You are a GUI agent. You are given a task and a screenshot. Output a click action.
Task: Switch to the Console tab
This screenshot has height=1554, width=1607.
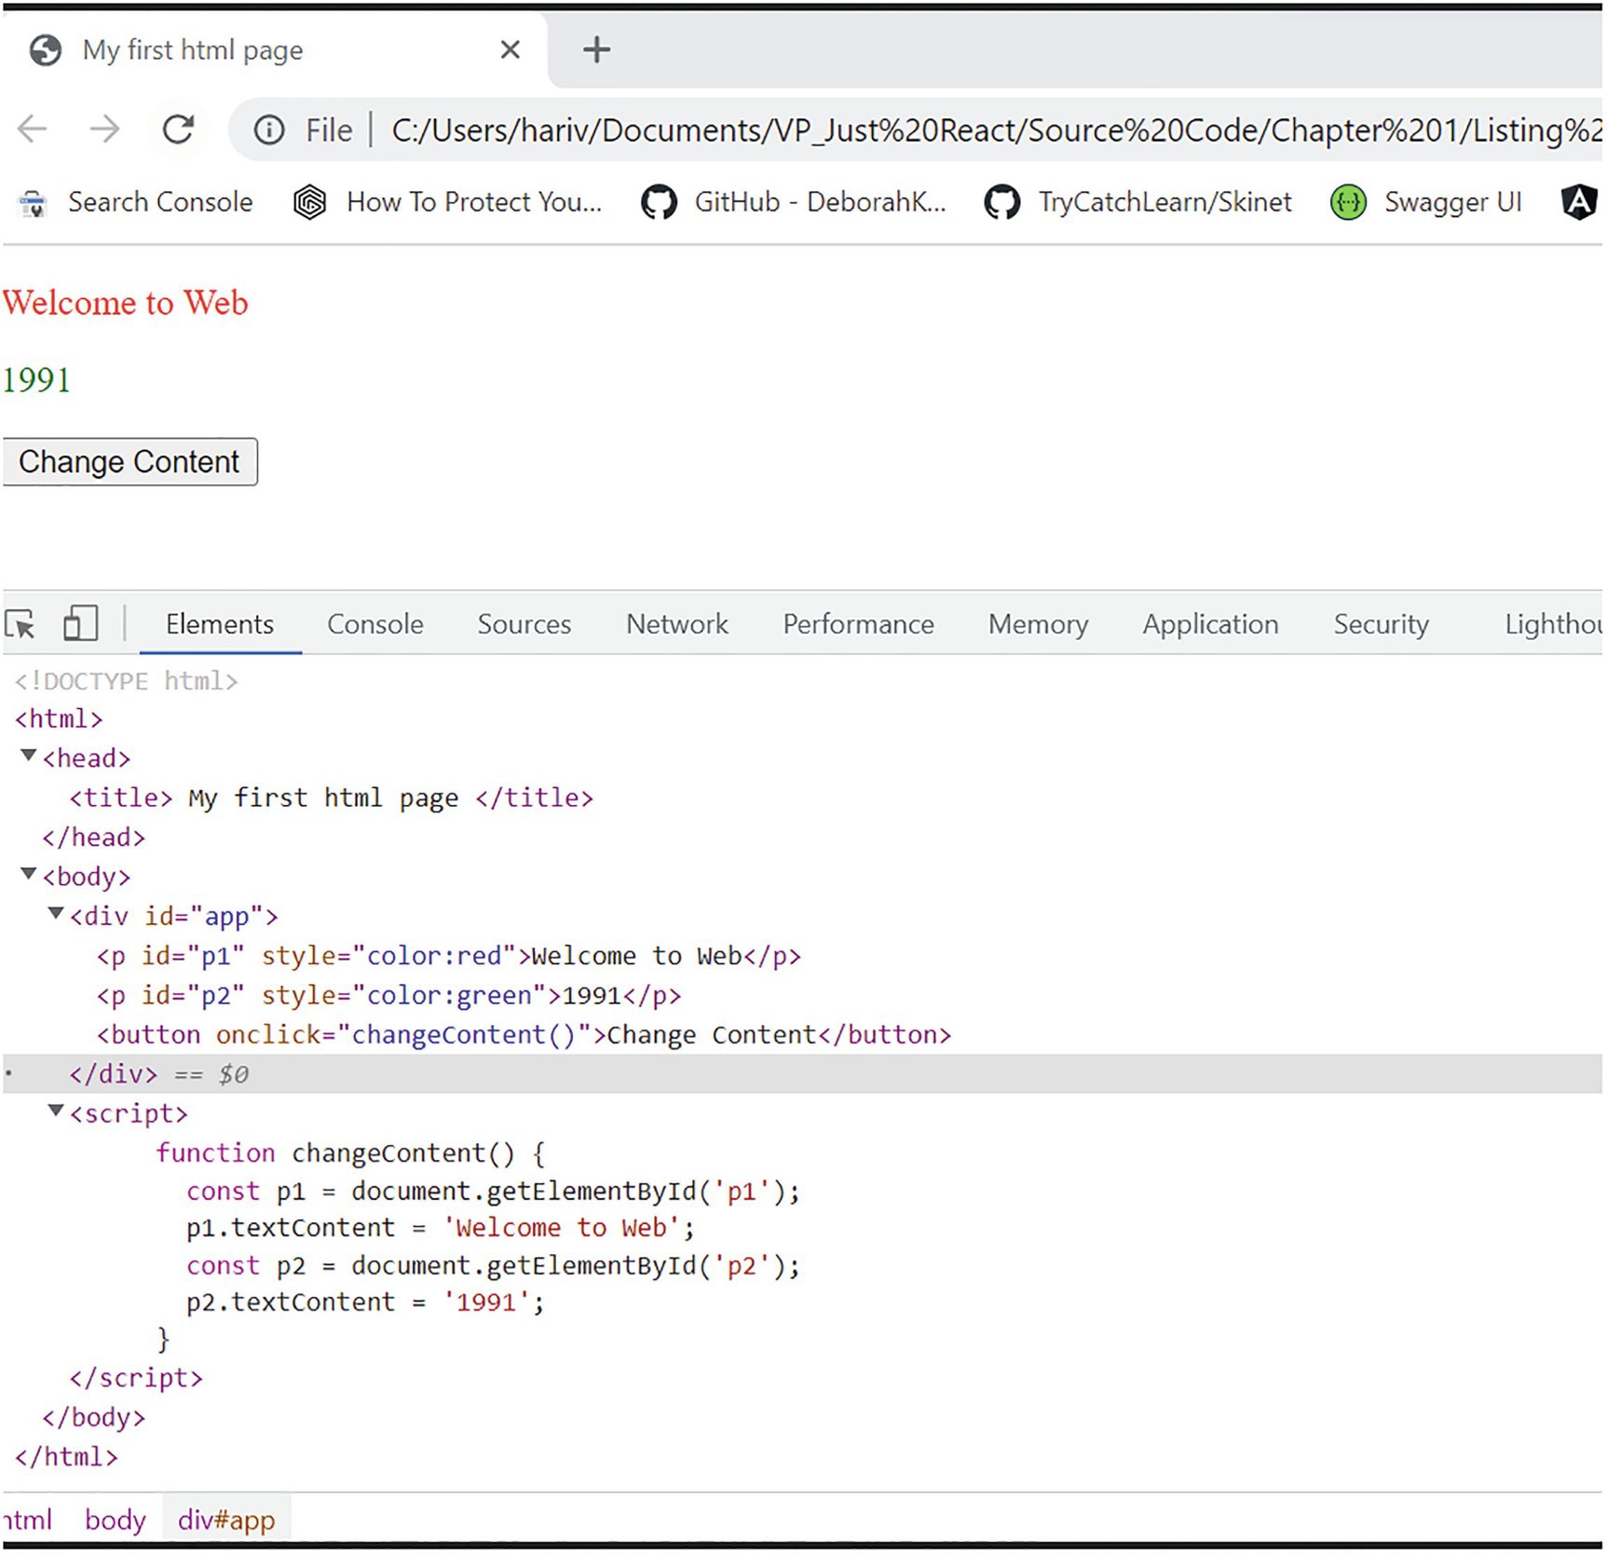click(375, 624)
